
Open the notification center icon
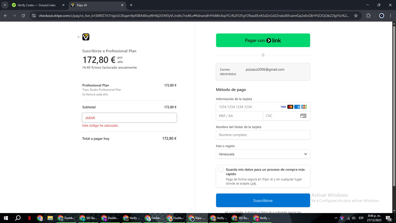[389, 218]
